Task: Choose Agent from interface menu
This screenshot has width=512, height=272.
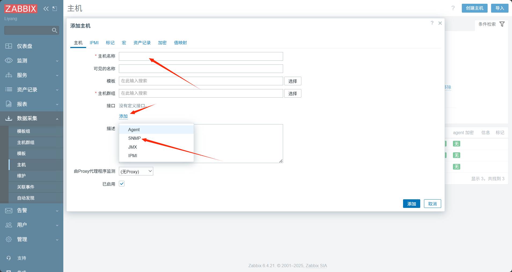Action: point(156,130)
